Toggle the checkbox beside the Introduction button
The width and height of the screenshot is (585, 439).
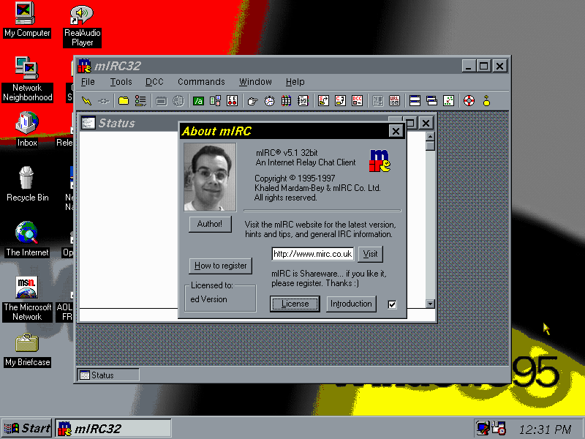392,304
